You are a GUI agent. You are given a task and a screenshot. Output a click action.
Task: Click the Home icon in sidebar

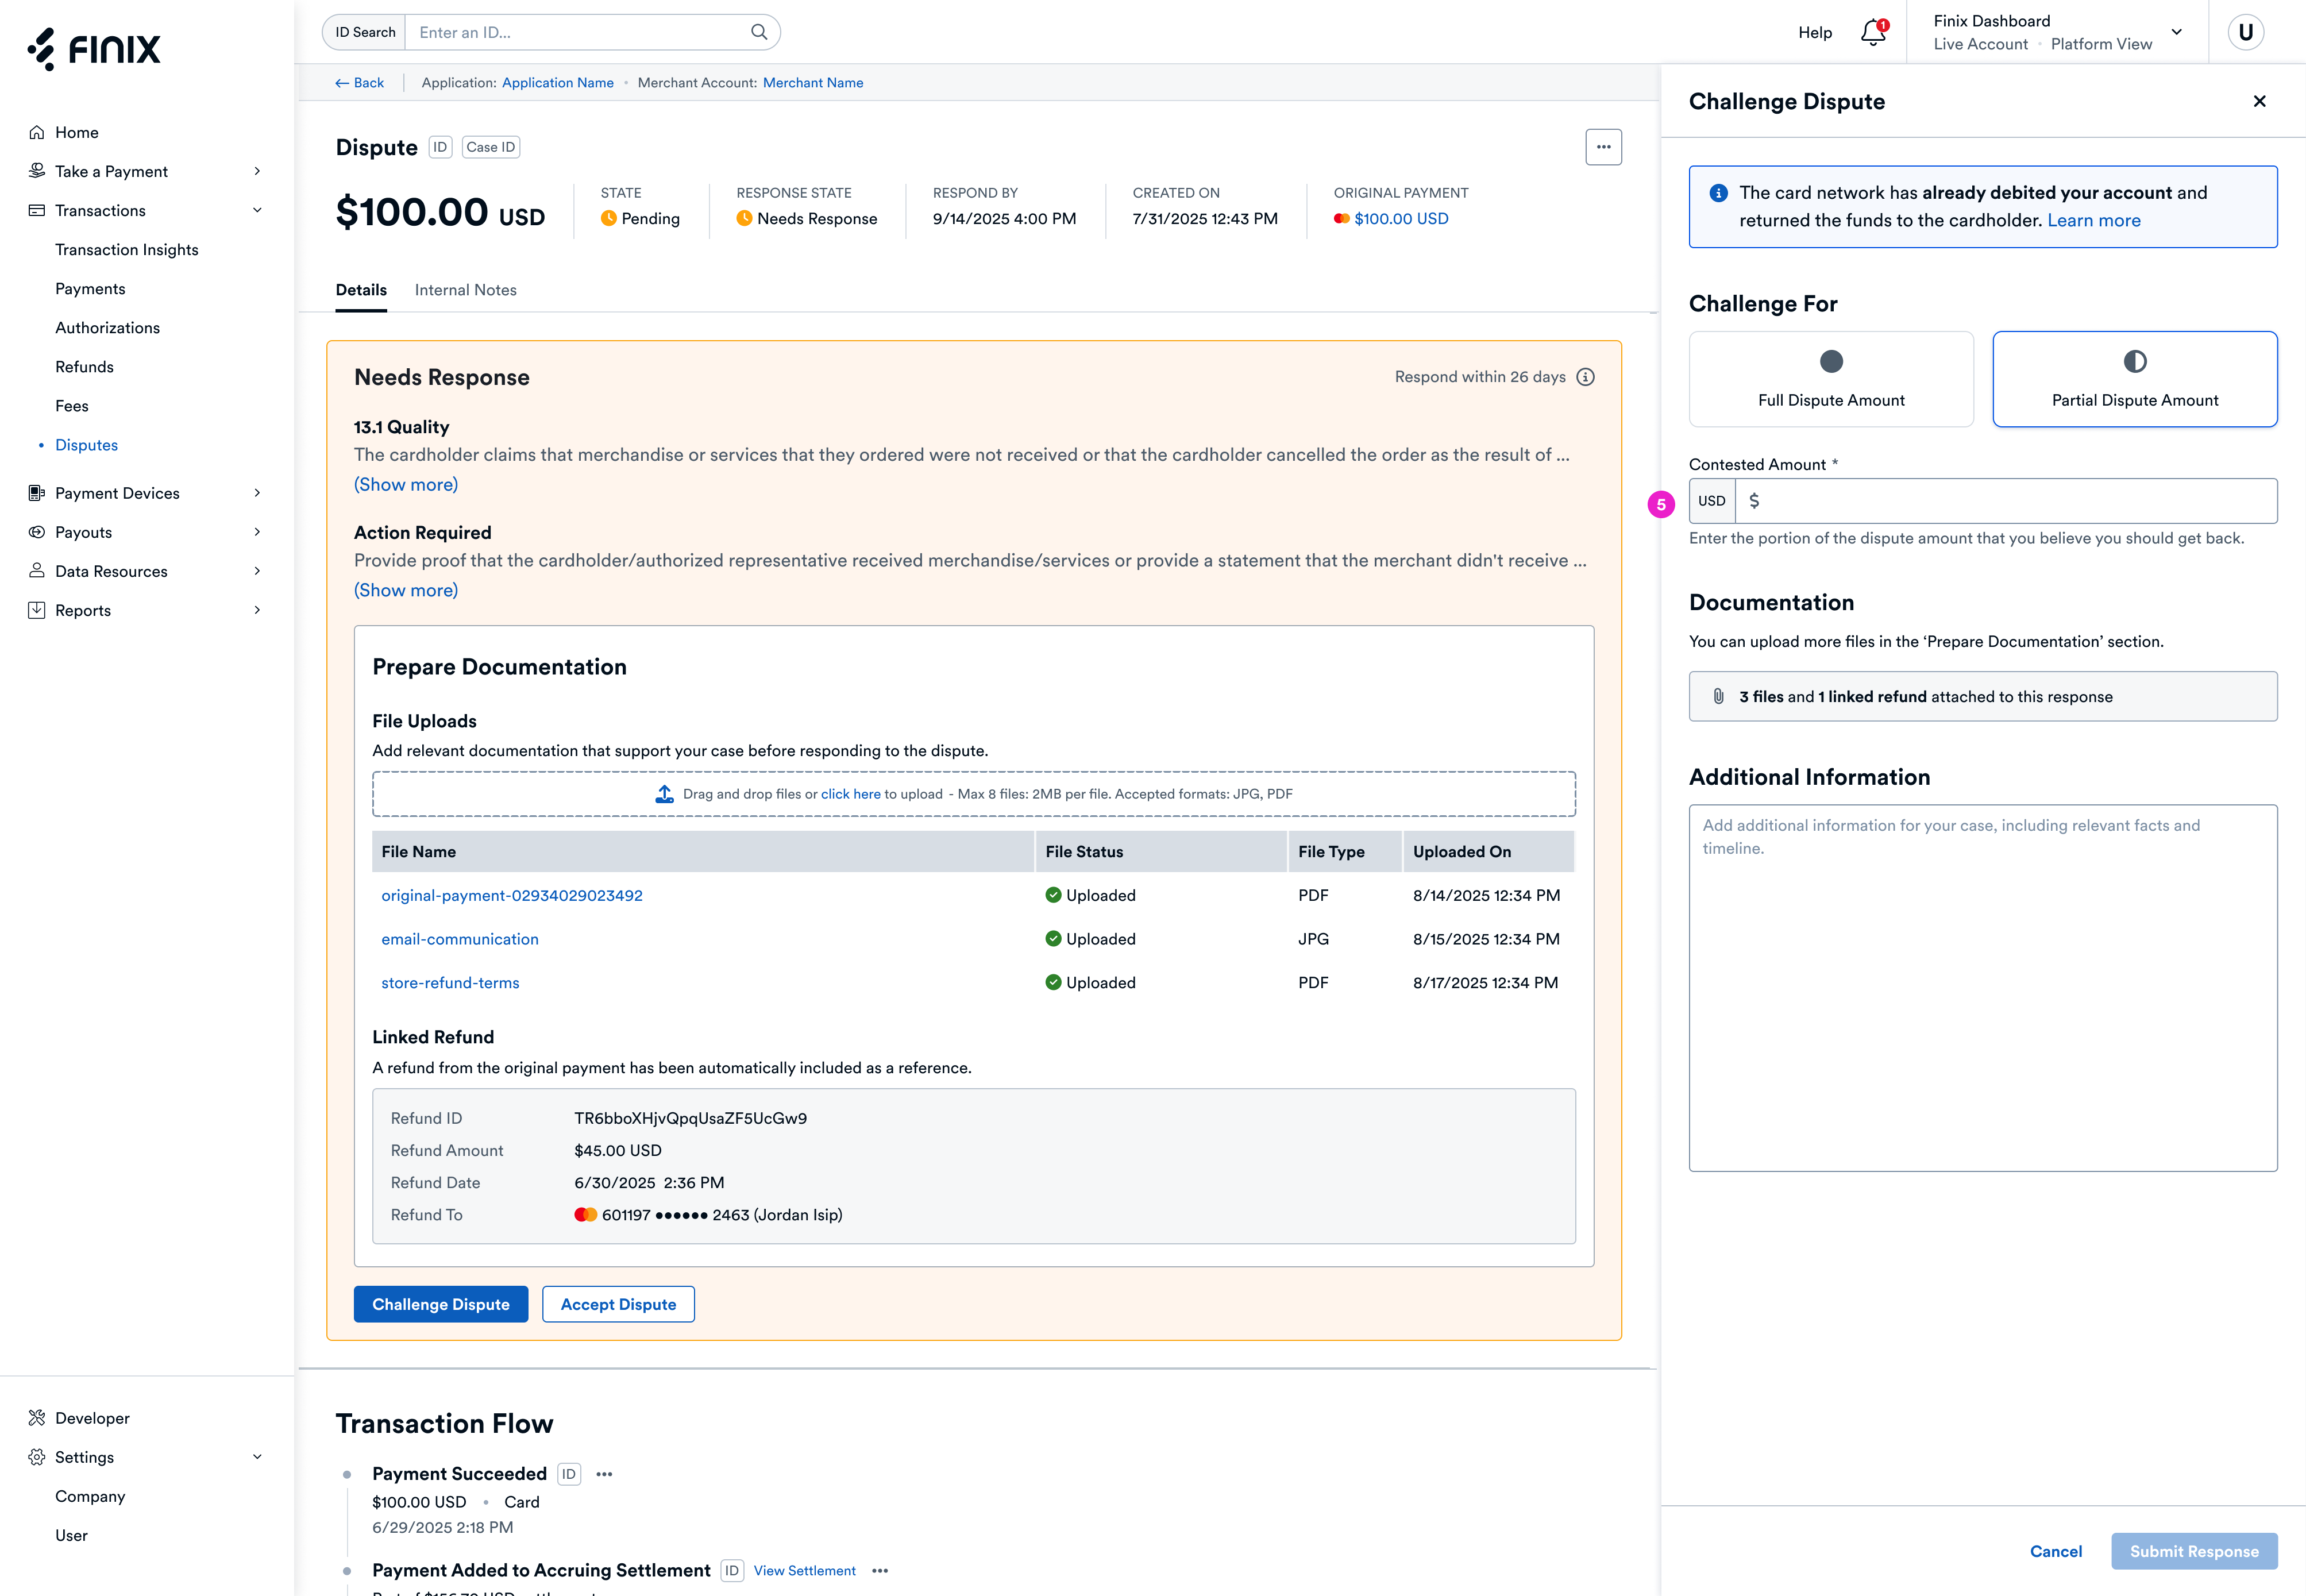tap(37, 132)
